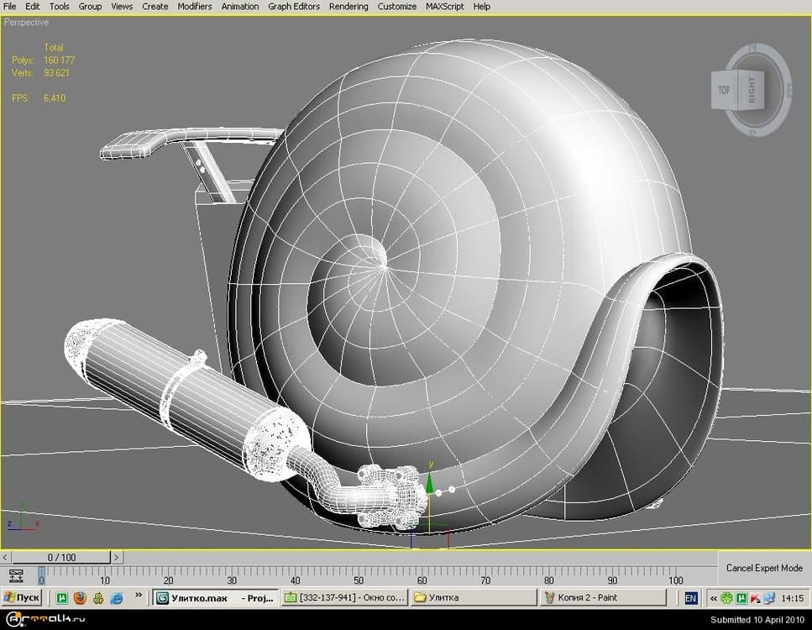The width and height of the screenshot is (812, 630).
Task: Click the RIGHT face of the ViewCube
Action: (x=752, y=89)
